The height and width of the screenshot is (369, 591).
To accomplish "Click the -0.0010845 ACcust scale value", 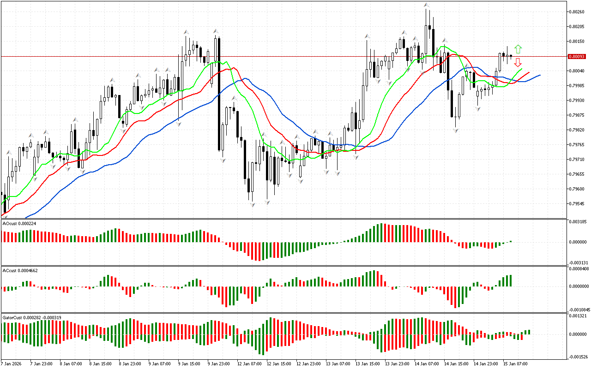I will (579, 309).
